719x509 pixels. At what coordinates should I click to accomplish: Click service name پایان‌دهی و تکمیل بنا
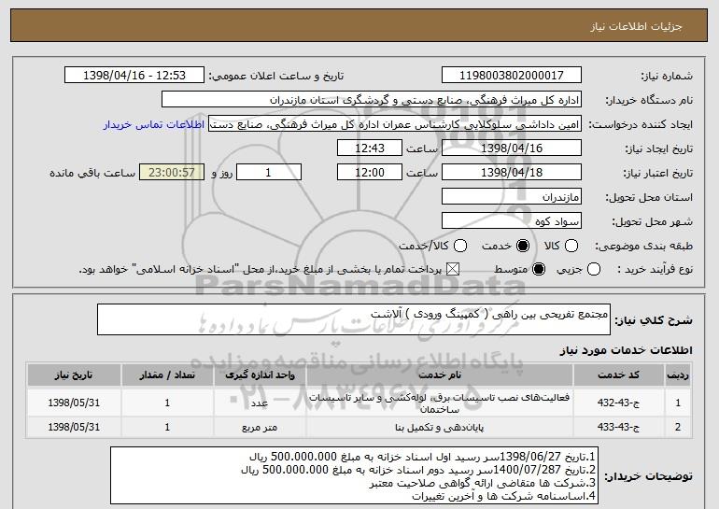pos(439,428)
